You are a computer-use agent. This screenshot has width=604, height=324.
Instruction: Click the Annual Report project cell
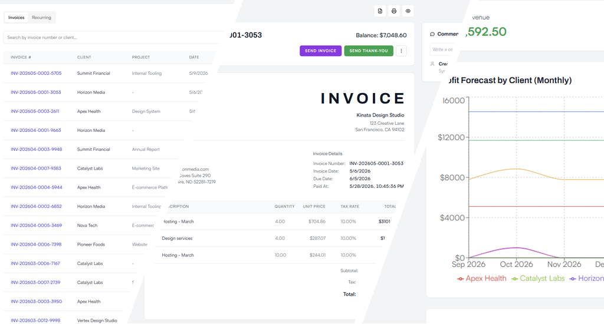point(146,149)
